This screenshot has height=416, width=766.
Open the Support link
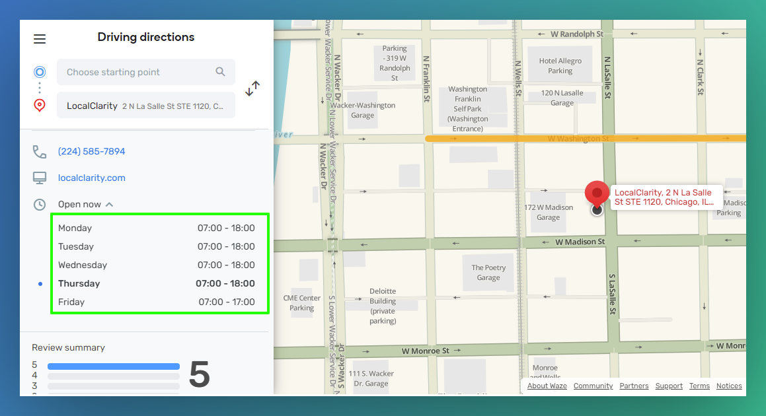click(669, 386)
